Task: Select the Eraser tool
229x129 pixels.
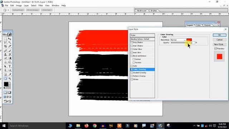Action: pyautogui.click(x=5, y=58)
